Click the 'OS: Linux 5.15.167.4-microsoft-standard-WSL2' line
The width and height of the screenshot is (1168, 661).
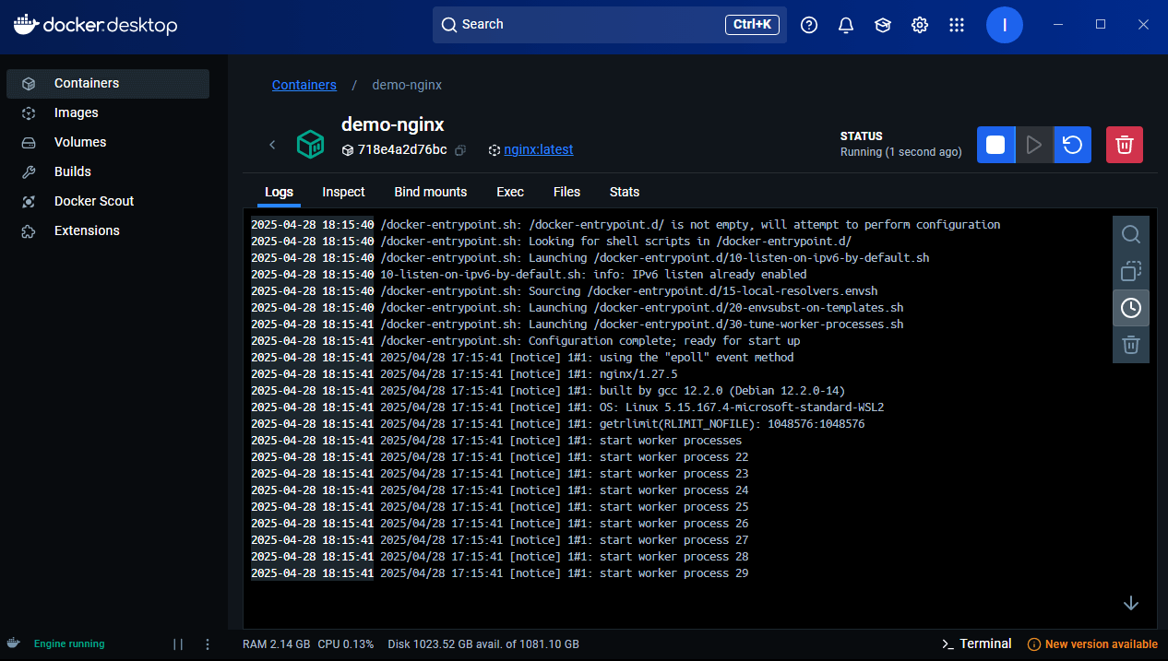[x=567, y=407]
